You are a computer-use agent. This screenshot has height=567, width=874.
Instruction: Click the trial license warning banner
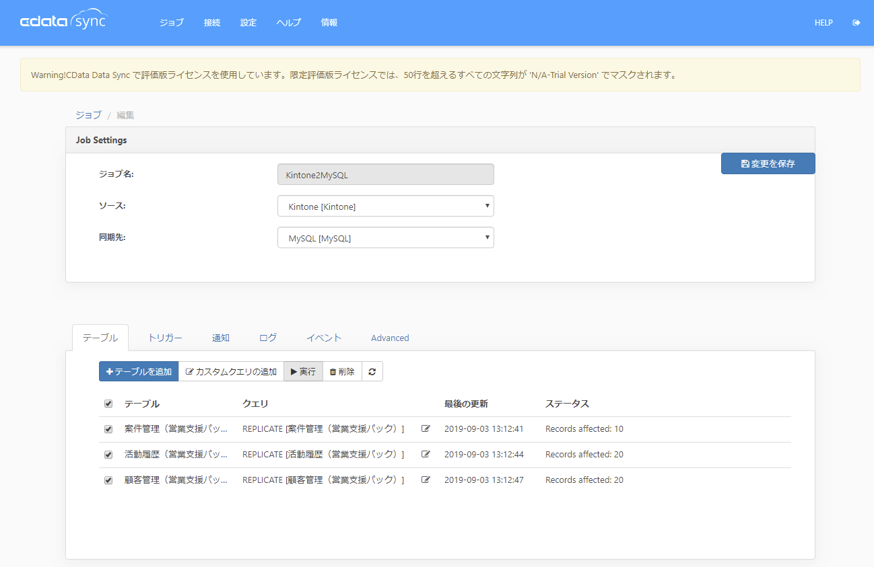[x=440, y=75]
